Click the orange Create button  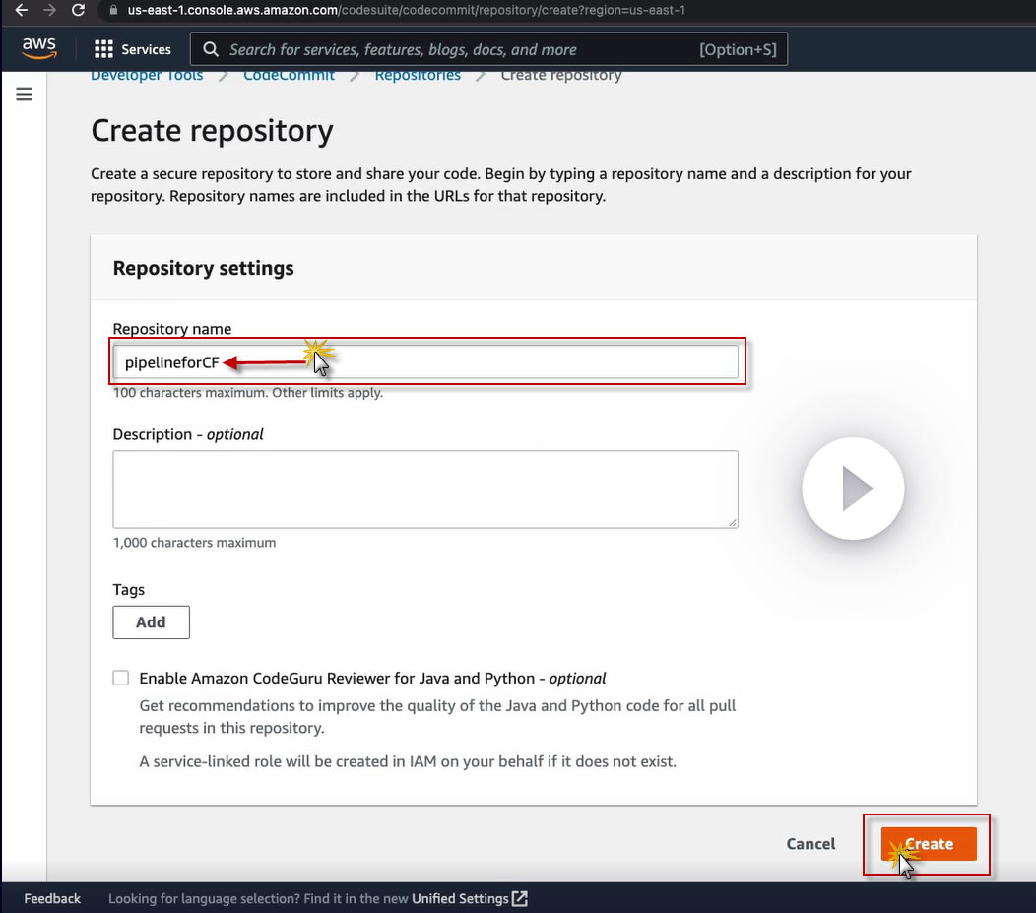click(929, 844)
